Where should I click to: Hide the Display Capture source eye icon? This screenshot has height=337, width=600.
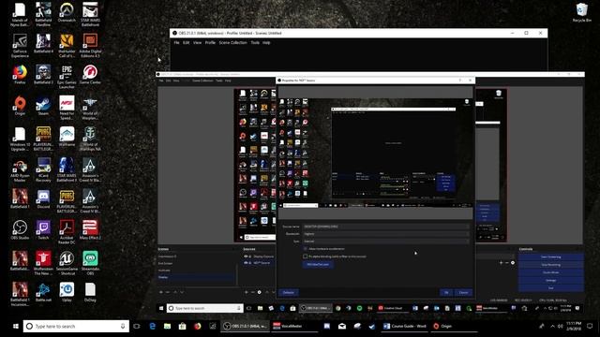pyautogui.click(x=246, y=256)
